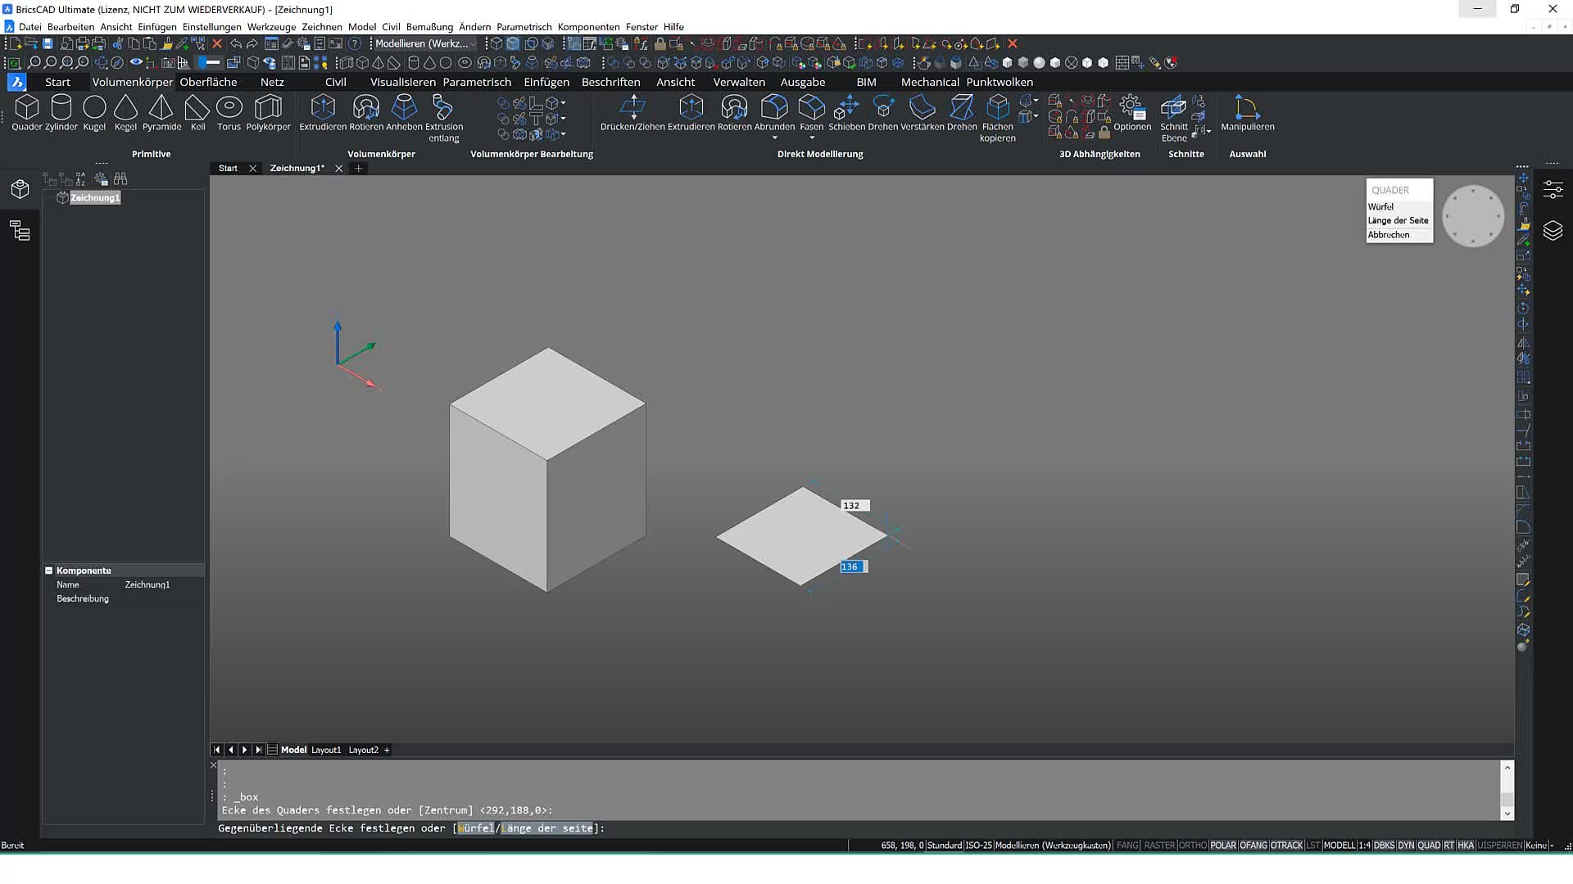The width and height of the screenshot is (1573, 884).
Task: Open the Modellieren workspace dropdown
Action: click(x=425, y=43)
